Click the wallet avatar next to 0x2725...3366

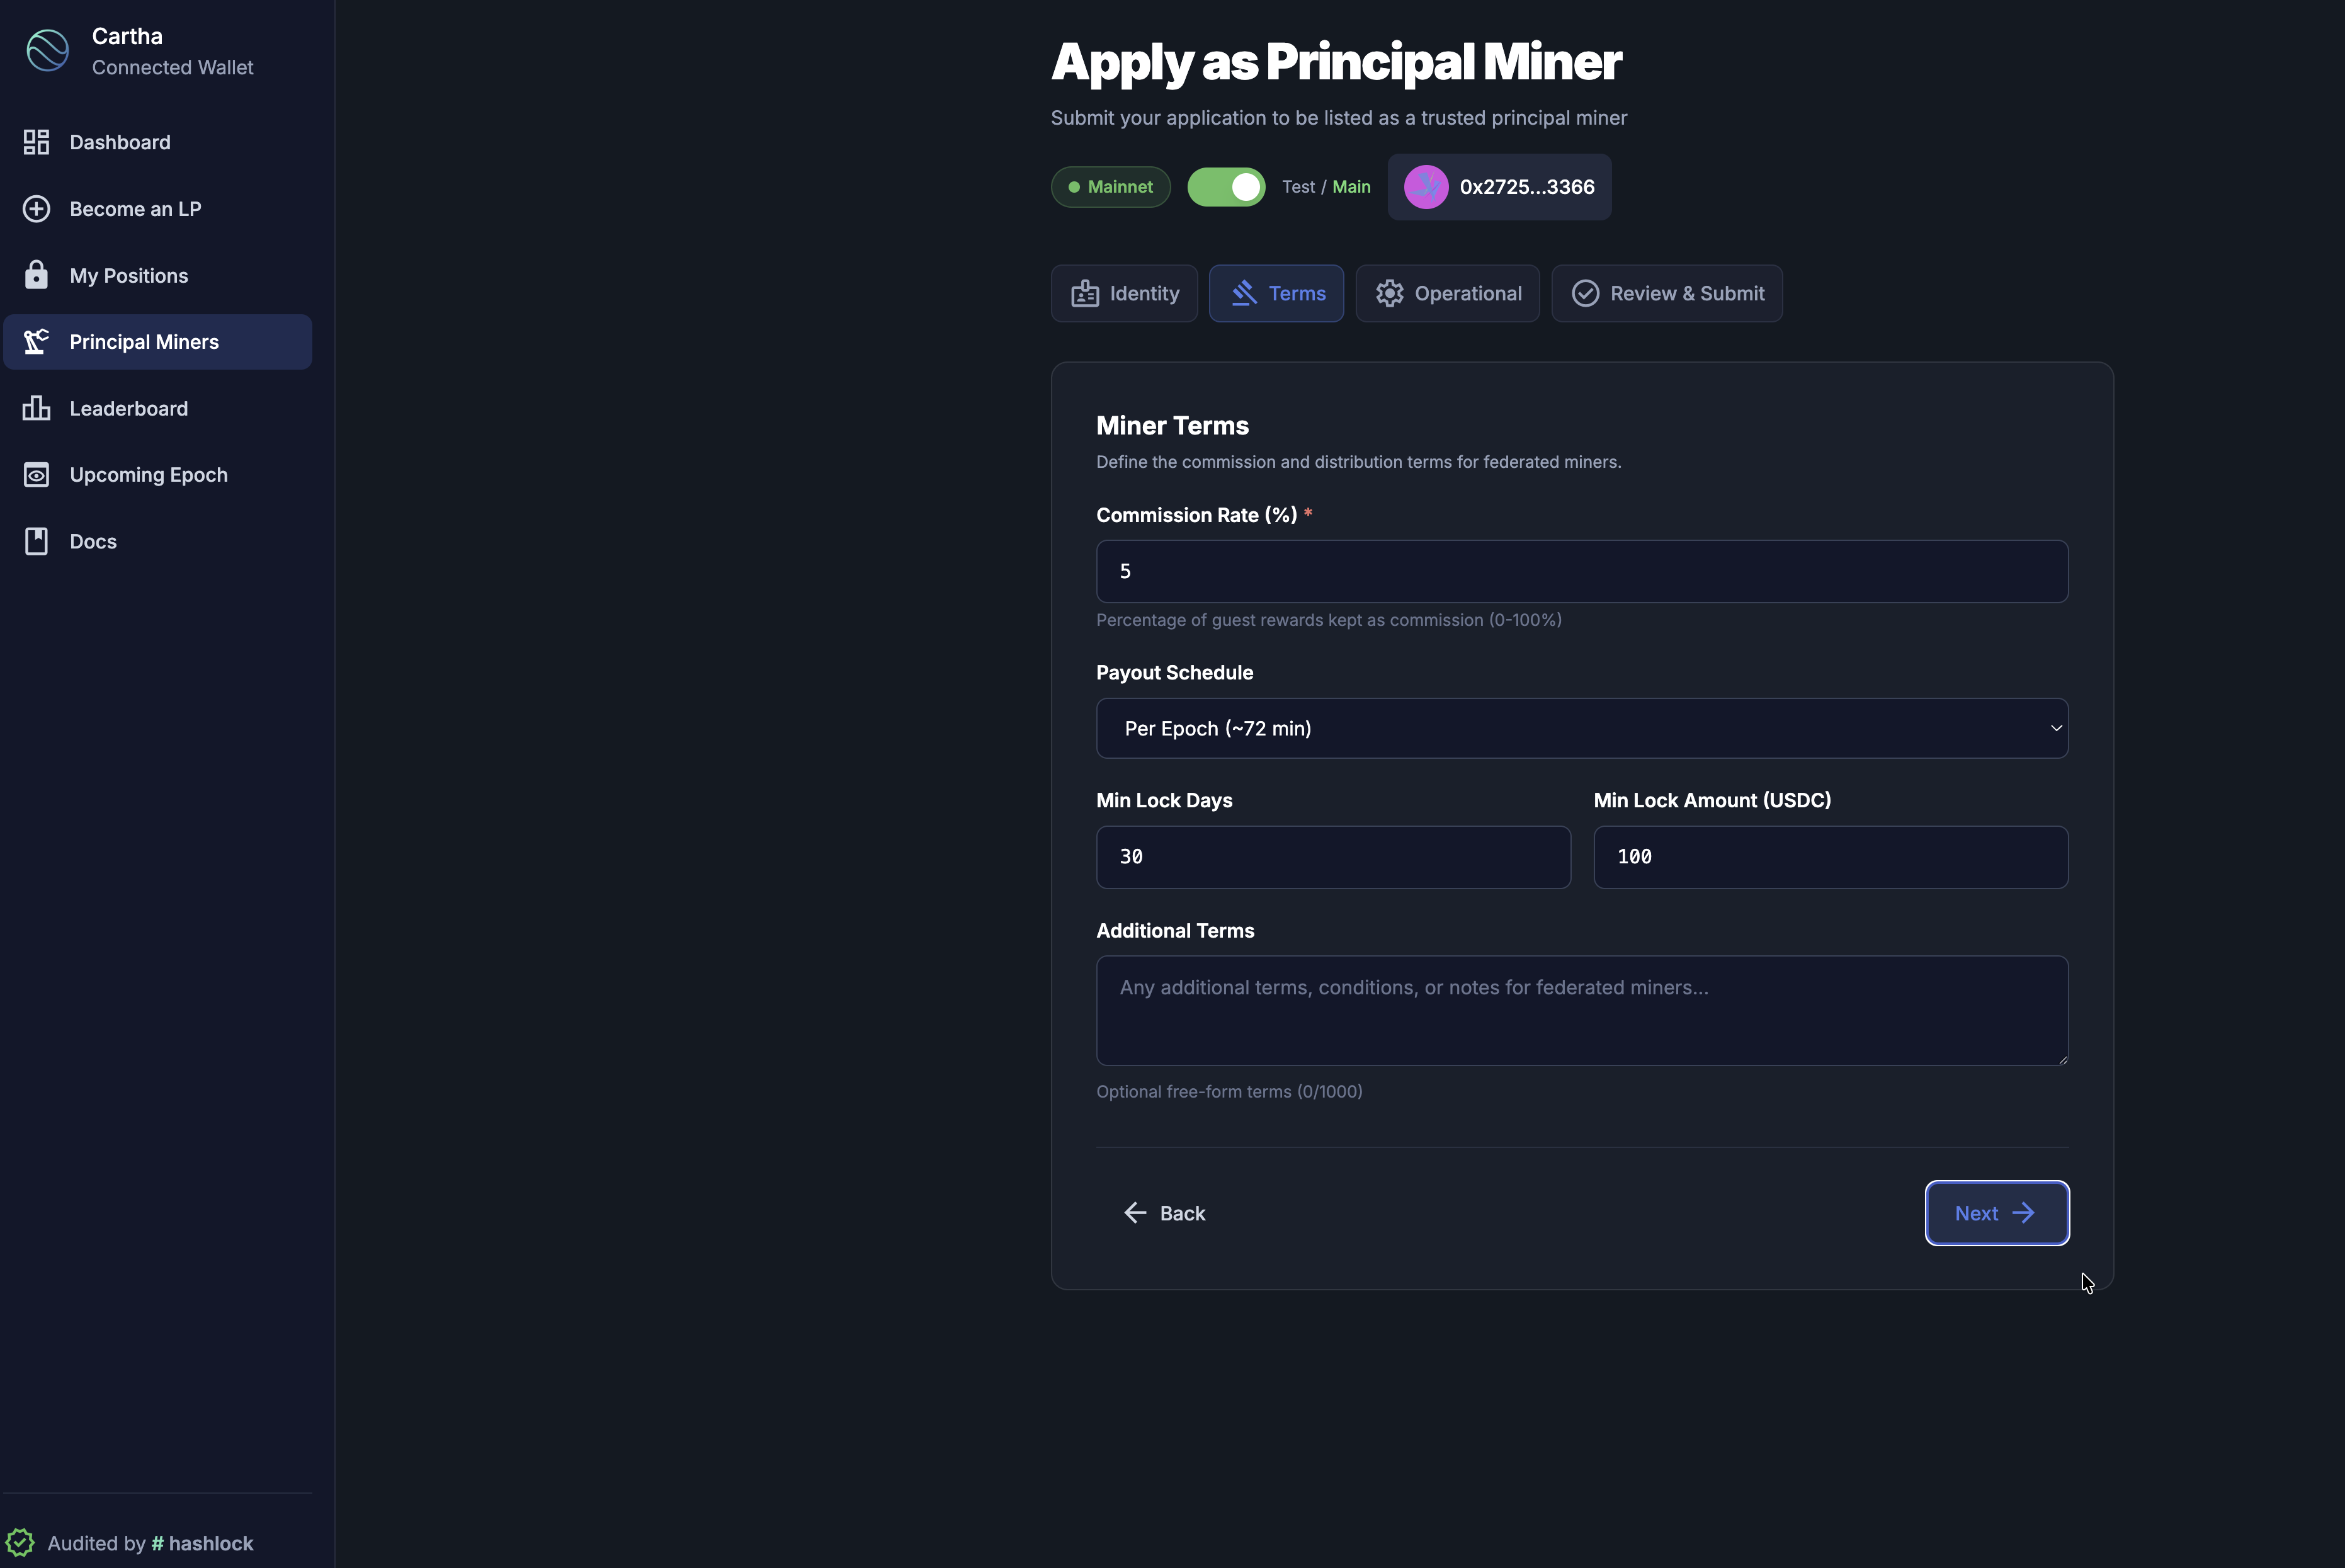(x=1426, y=187)
